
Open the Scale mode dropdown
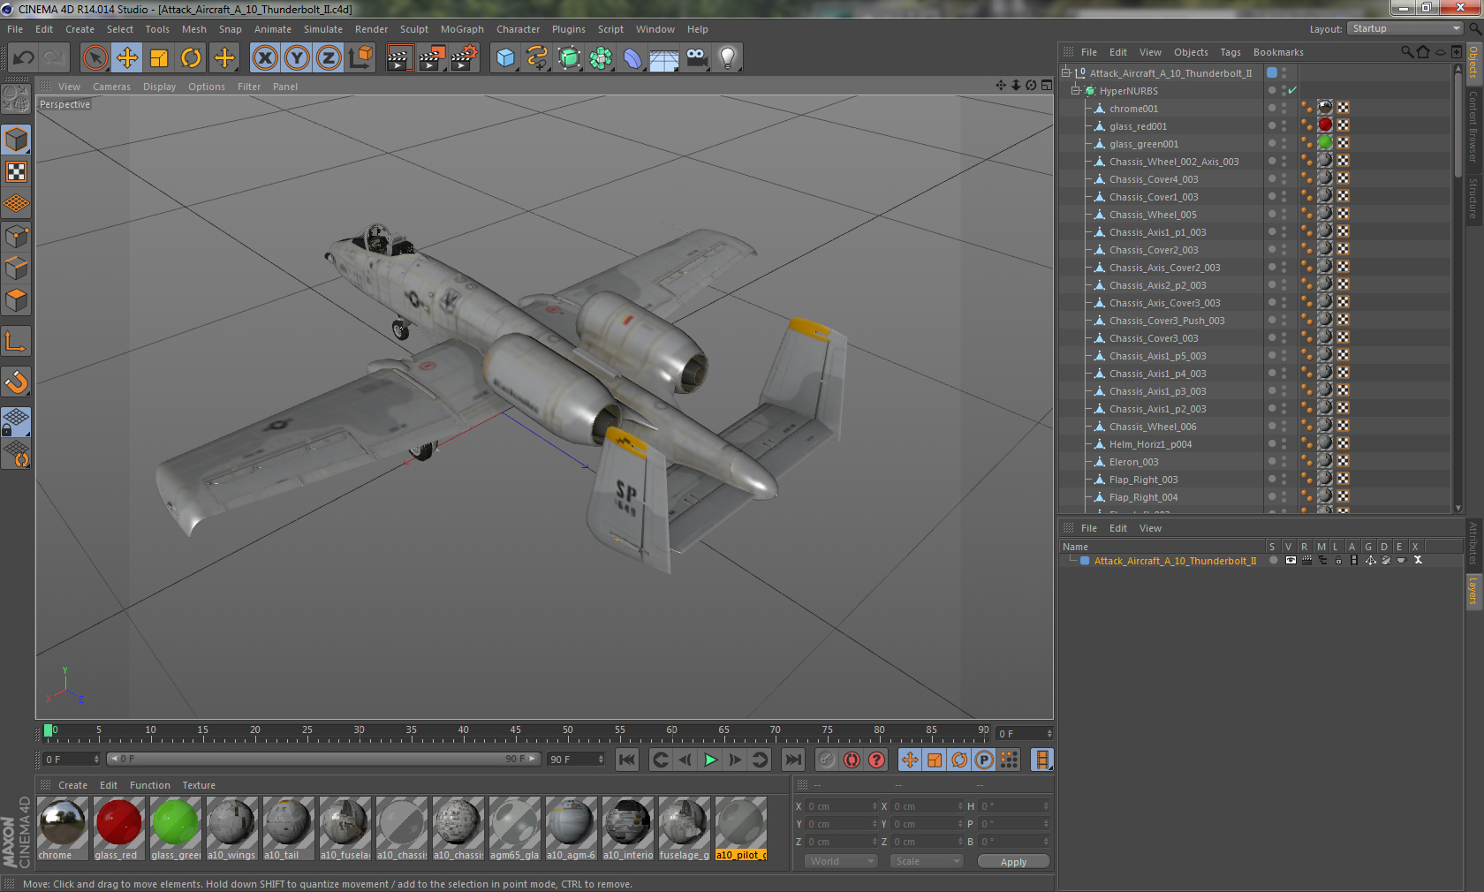(926, 861)
